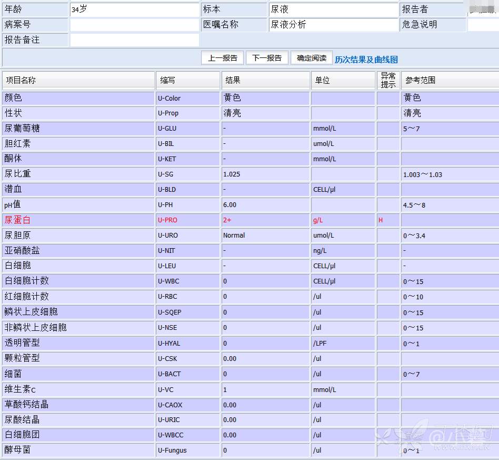Click the 参考范围 column header
The image size is (499, 460).
tap(449, 80)
